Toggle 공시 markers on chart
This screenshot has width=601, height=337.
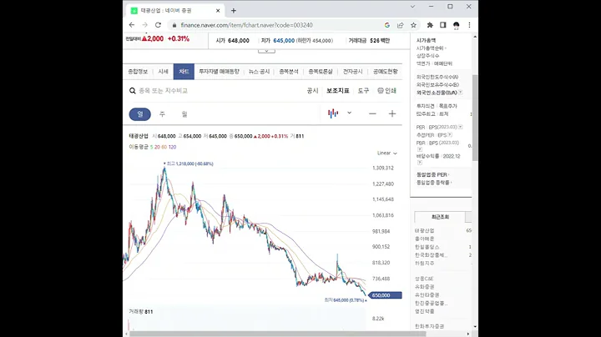pos(312,91)
